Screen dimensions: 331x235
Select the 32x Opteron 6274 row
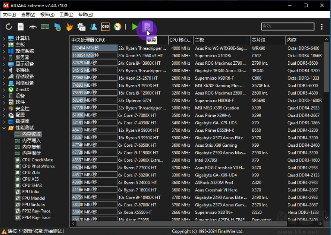197,100
